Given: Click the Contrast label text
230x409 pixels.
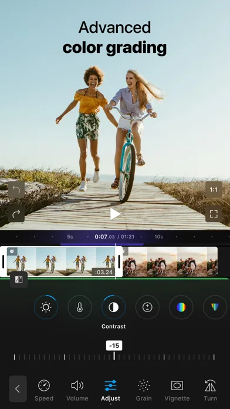Looking at the screenshot, I should coord(114,326).
